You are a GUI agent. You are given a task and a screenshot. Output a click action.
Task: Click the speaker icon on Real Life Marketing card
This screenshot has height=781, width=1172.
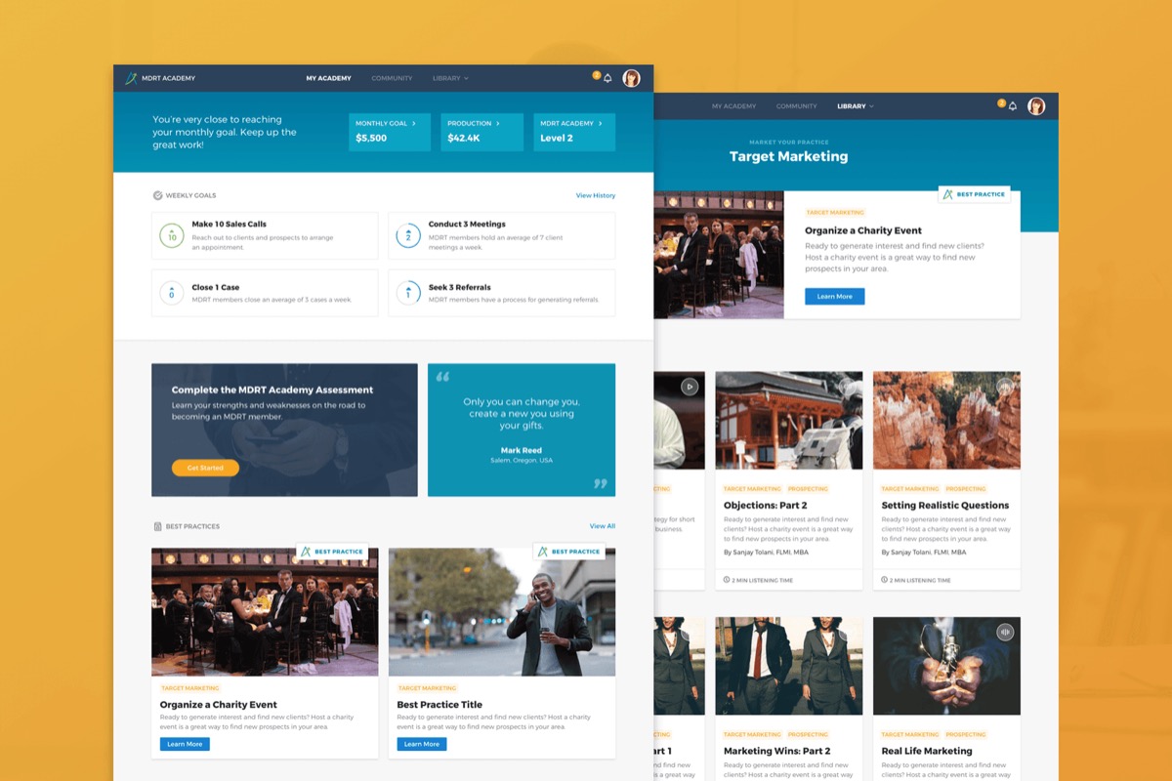tap(1005, 632)
